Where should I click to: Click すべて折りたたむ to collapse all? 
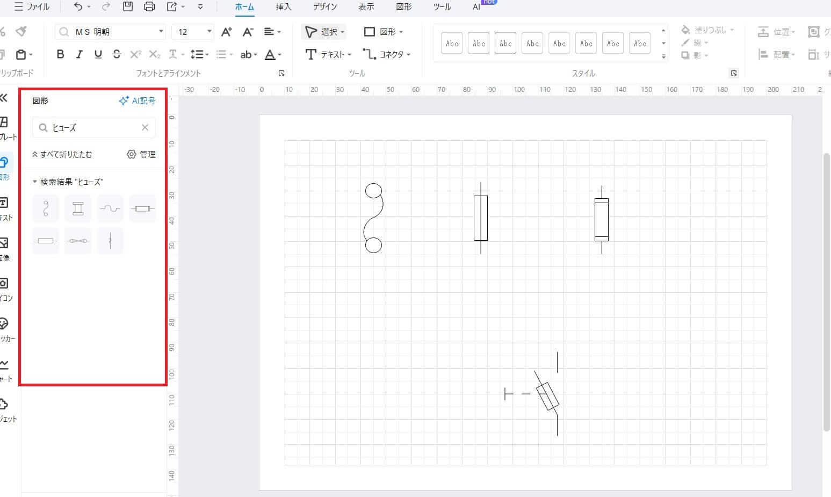tap(62, 154)
